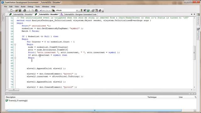The width and height of the screenshot is (201, 113).
Task: Click the Description column header in Output
Action: pos(11,97)
